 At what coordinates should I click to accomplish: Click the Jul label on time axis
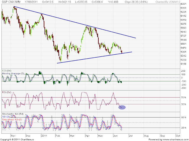tap(131, 136)
